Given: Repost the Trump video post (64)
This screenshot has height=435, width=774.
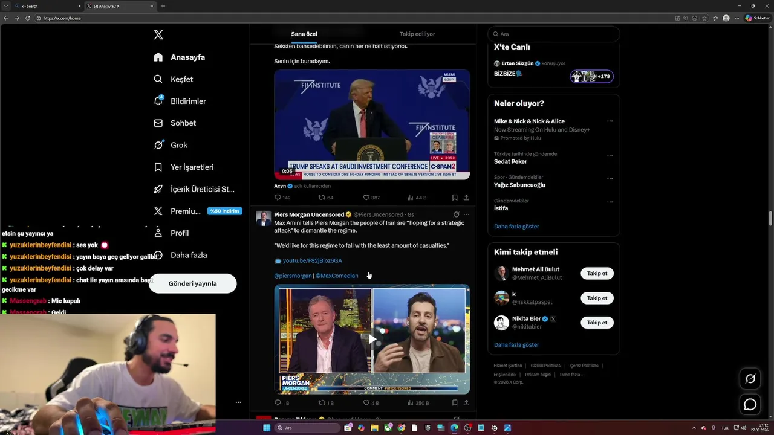Looking at the screenshot, I should (326, 198).
